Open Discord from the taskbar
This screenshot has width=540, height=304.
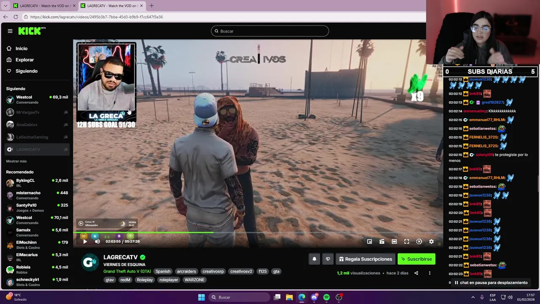pos(314,297)
